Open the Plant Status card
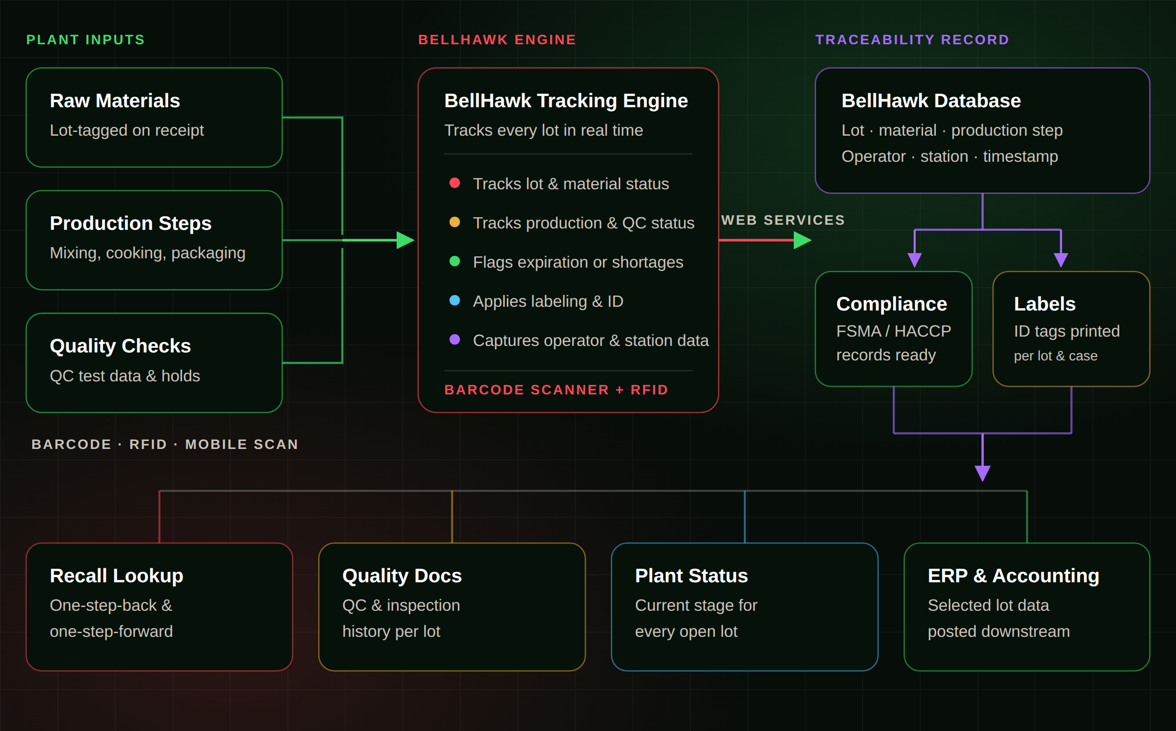 [x=745, y=607]
